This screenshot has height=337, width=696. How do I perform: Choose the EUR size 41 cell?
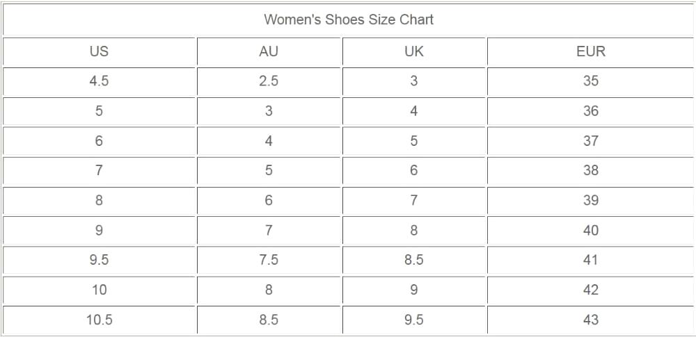pyautogui.click(x=591, y=261)
